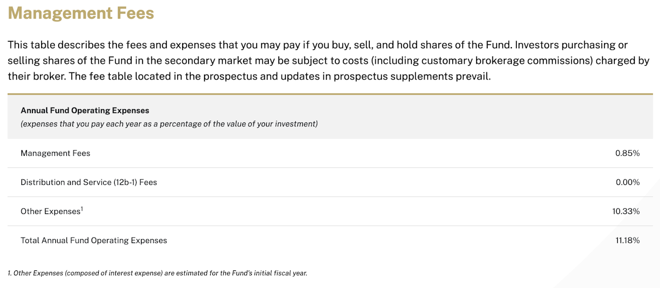Click the 10.33% other expenses value
The height and width of the screenshot is (288, 660).
pyautogui.click(x=626, y=211)
